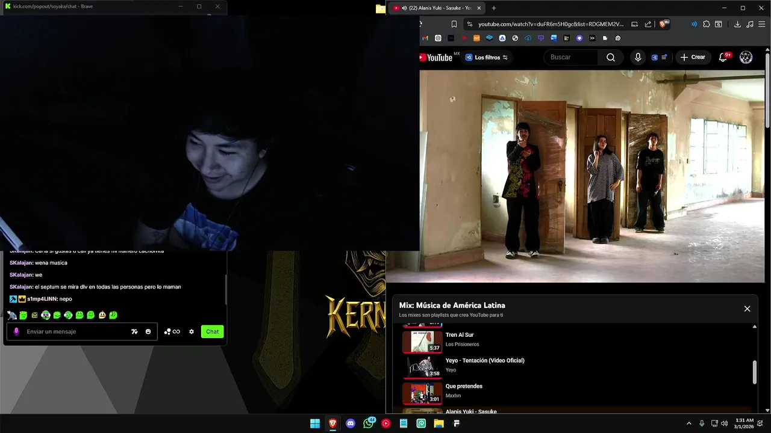Close the Mix Música de América Latina panel
This screenshot has height=433, width=771.
point(747,309)
